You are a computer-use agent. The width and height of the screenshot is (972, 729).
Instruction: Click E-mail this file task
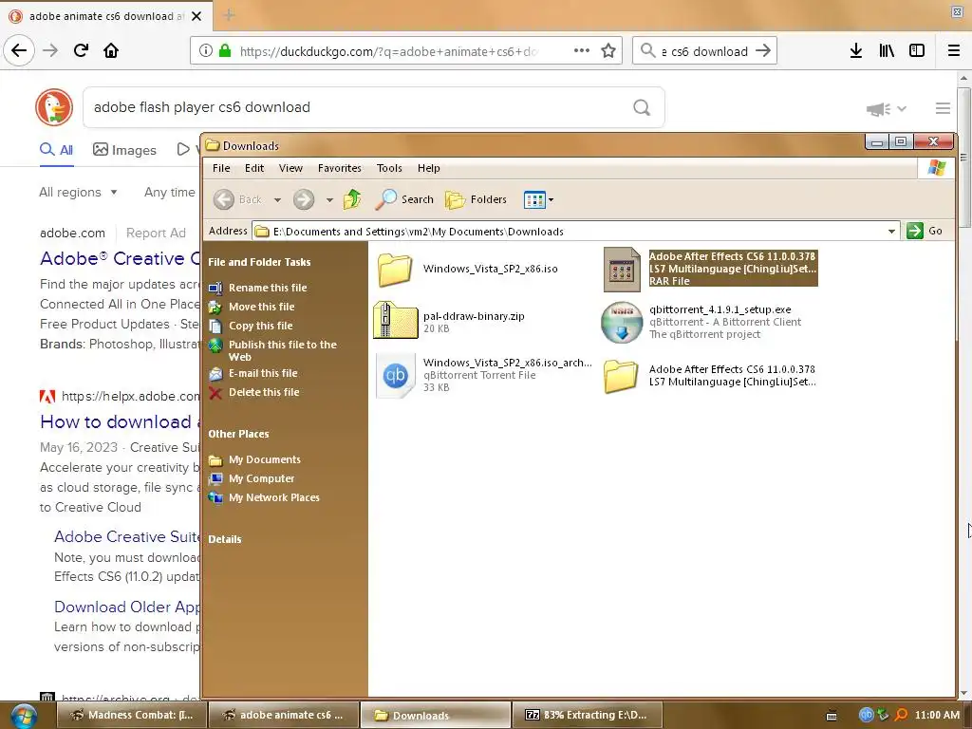[x=252, y=373]
